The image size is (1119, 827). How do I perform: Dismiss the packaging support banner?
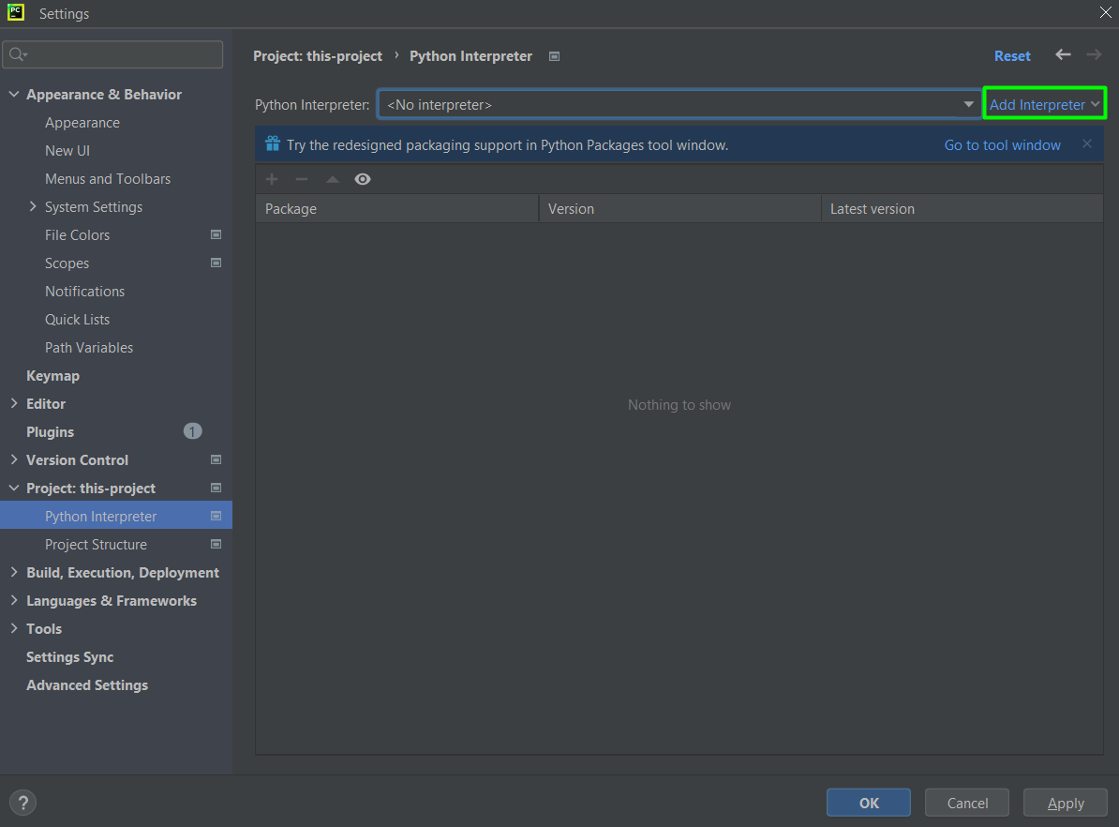[x=1087, y=143]
